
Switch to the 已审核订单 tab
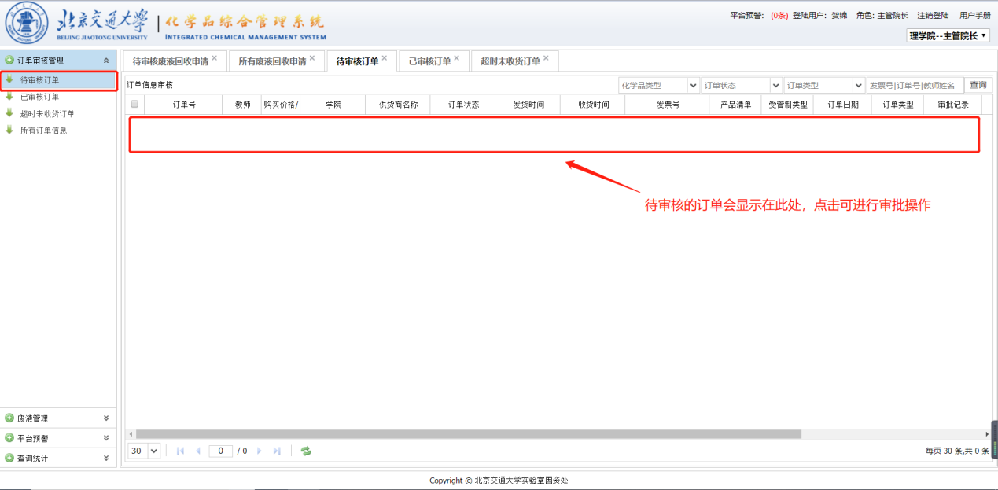click(x=429, y=61)
